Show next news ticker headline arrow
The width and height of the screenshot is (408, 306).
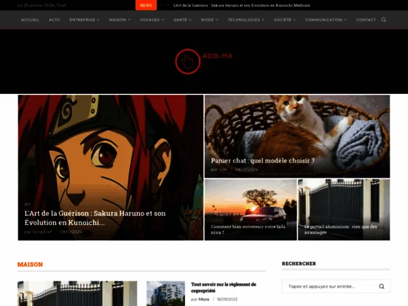(168, 5)
